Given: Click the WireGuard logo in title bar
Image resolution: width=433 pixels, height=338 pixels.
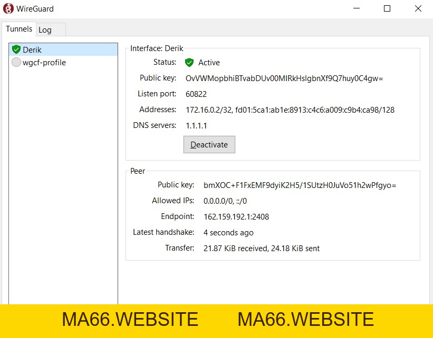Looking at the screenshot, I should [x=8, y=8].
